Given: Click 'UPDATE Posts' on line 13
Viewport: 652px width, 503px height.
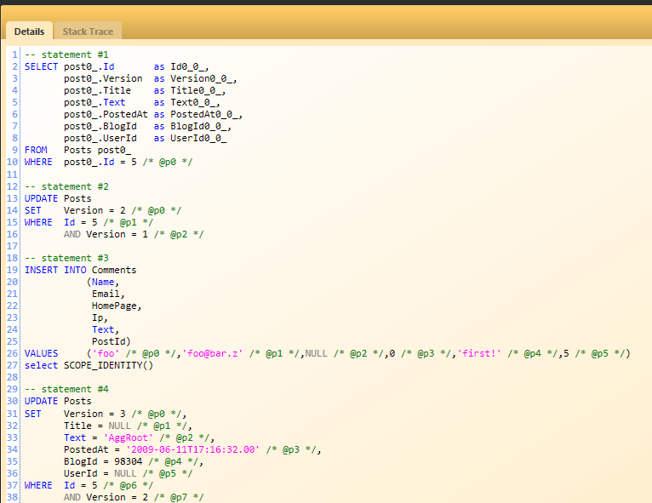Looking at the screenshot, I should point(58,198).
